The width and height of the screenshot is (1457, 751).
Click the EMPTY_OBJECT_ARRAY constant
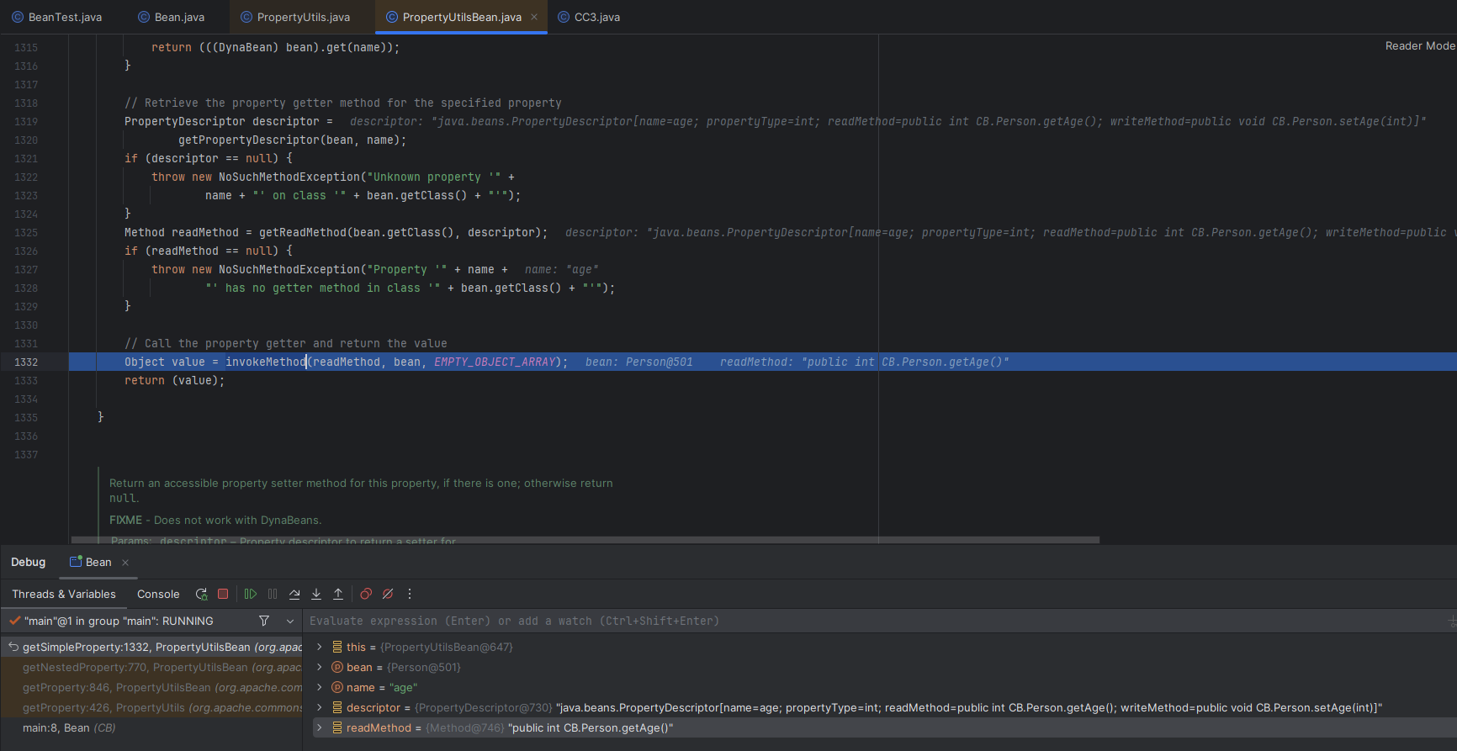coord(495,362)
